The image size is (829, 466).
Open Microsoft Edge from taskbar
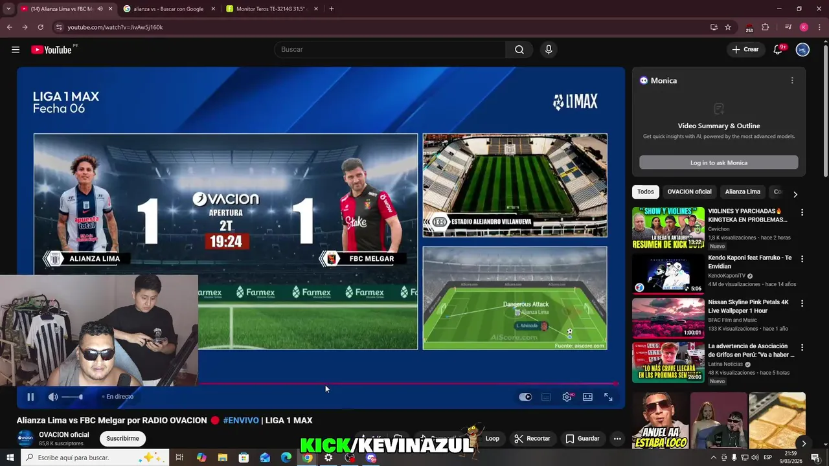pyautogui.click(x=286, y=458)
